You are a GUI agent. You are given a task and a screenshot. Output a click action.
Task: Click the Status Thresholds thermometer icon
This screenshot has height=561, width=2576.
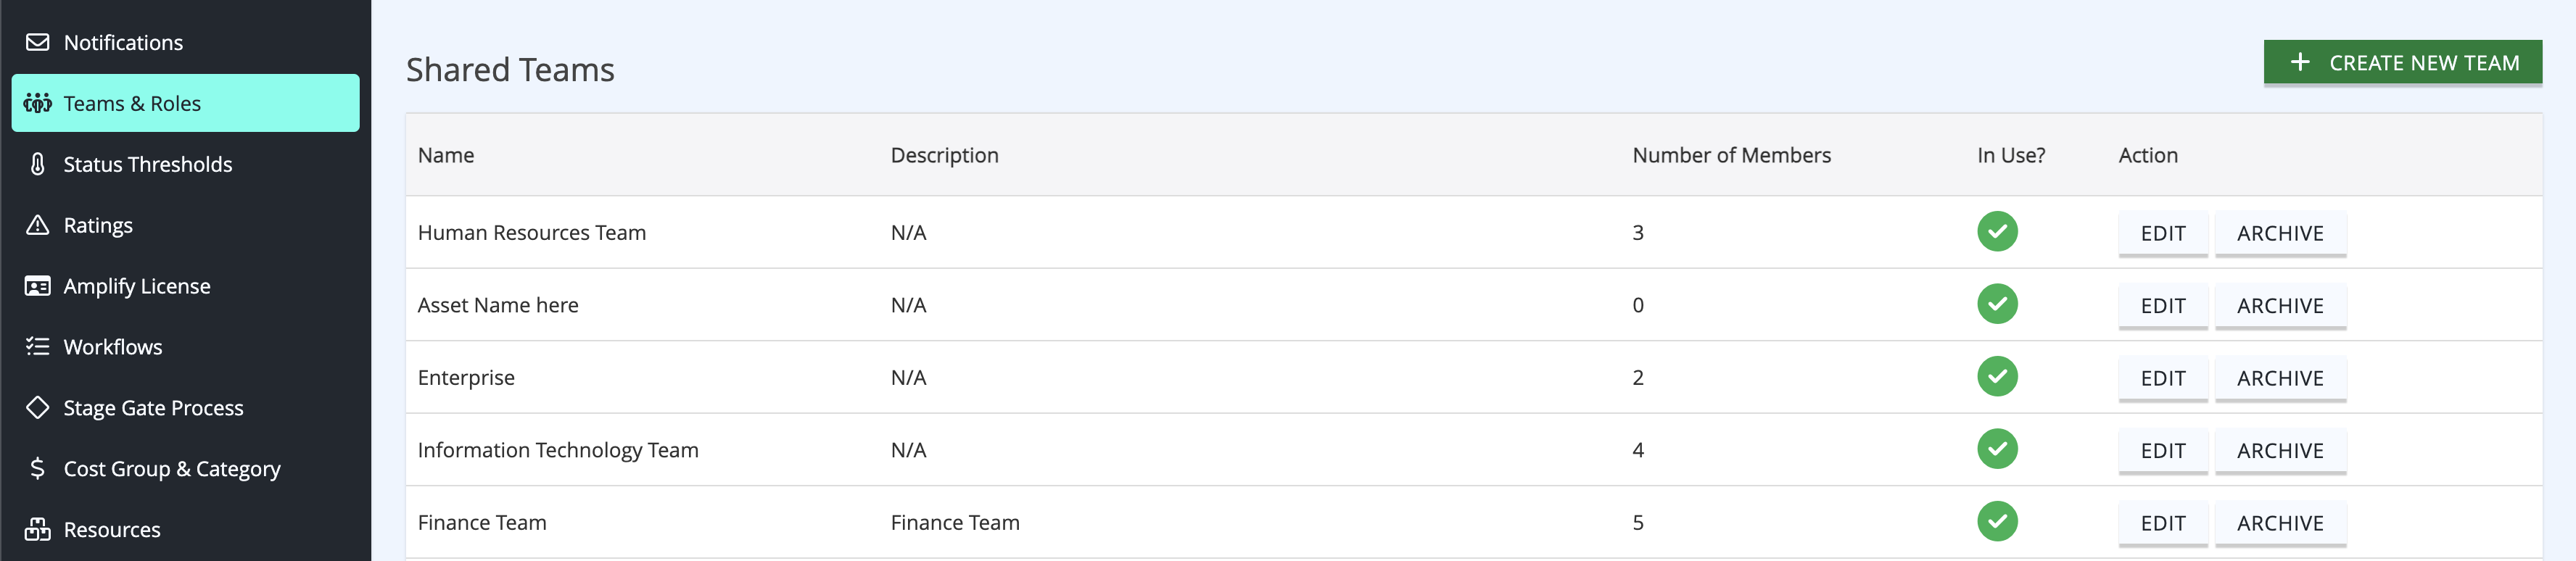coord(37,164)
